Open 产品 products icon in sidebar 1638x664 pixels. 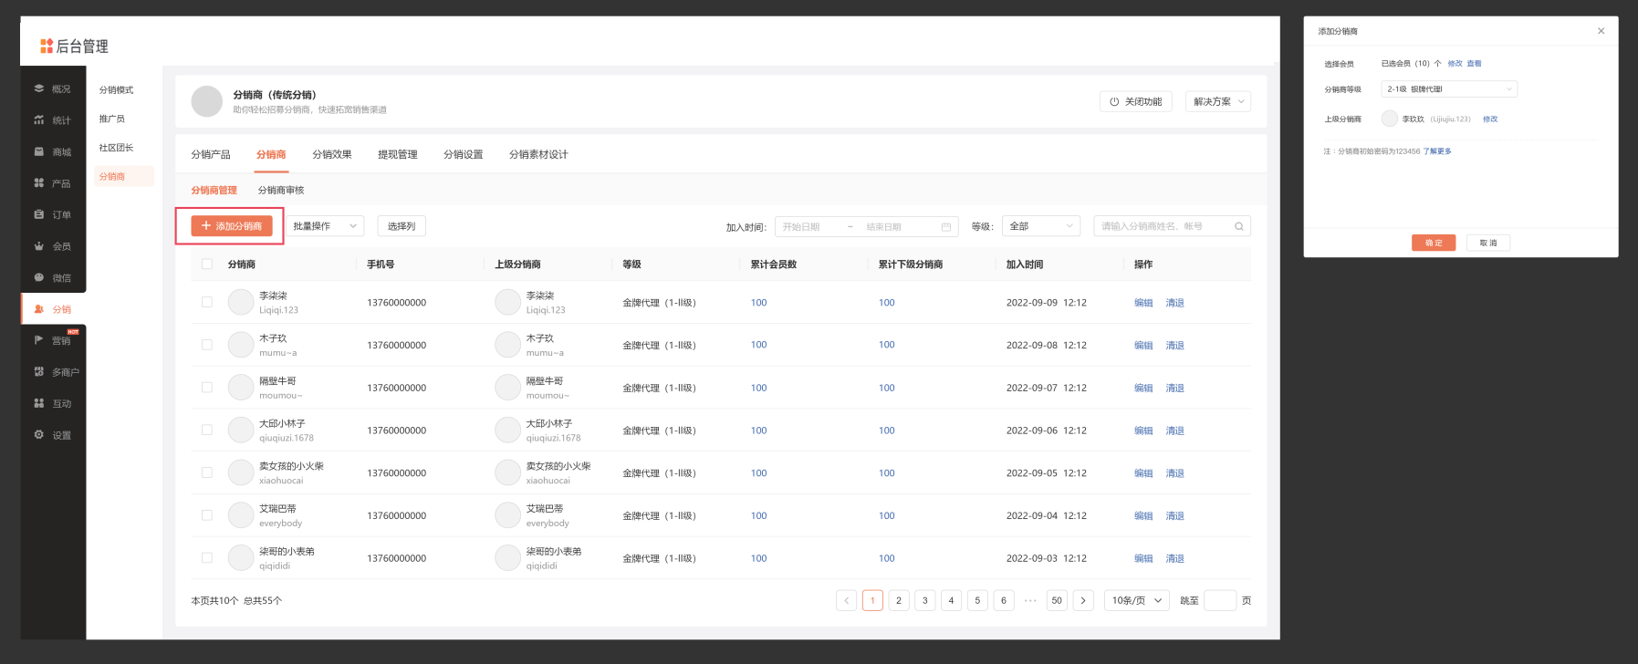click(39, 182)
